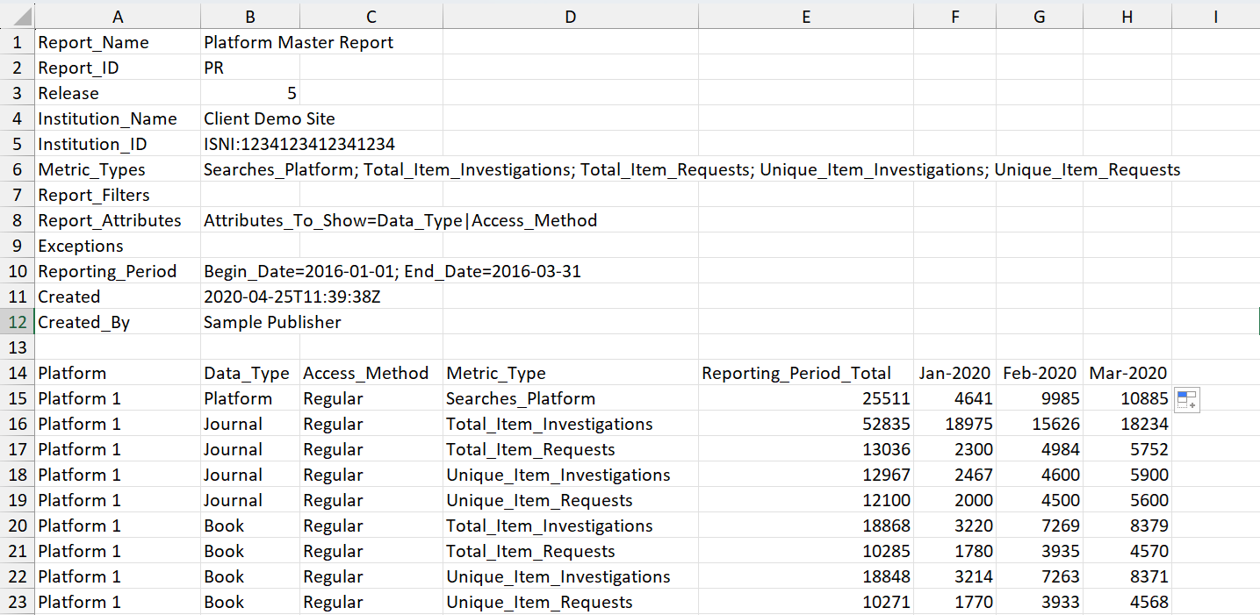This screenshot has height=615, width=1260.
Task: Click the Regular cell in row 19
Action: pos(371,500)
